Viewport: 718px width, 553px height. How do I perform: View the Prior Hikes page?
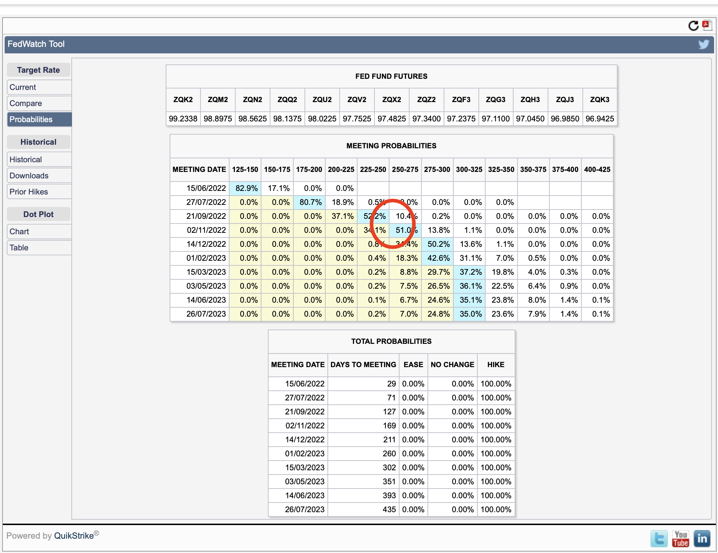[39, 192]
